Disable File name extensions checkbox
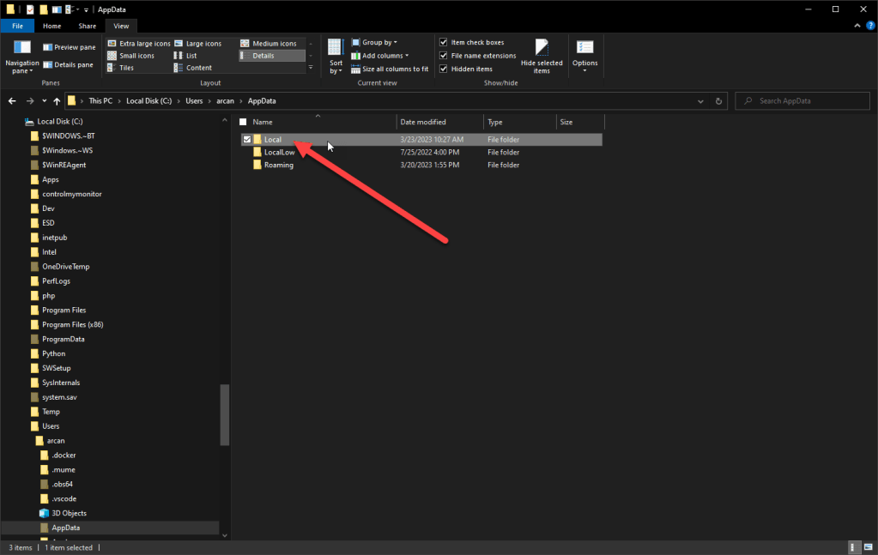This screenshot has height=555, width=878. 443,56
